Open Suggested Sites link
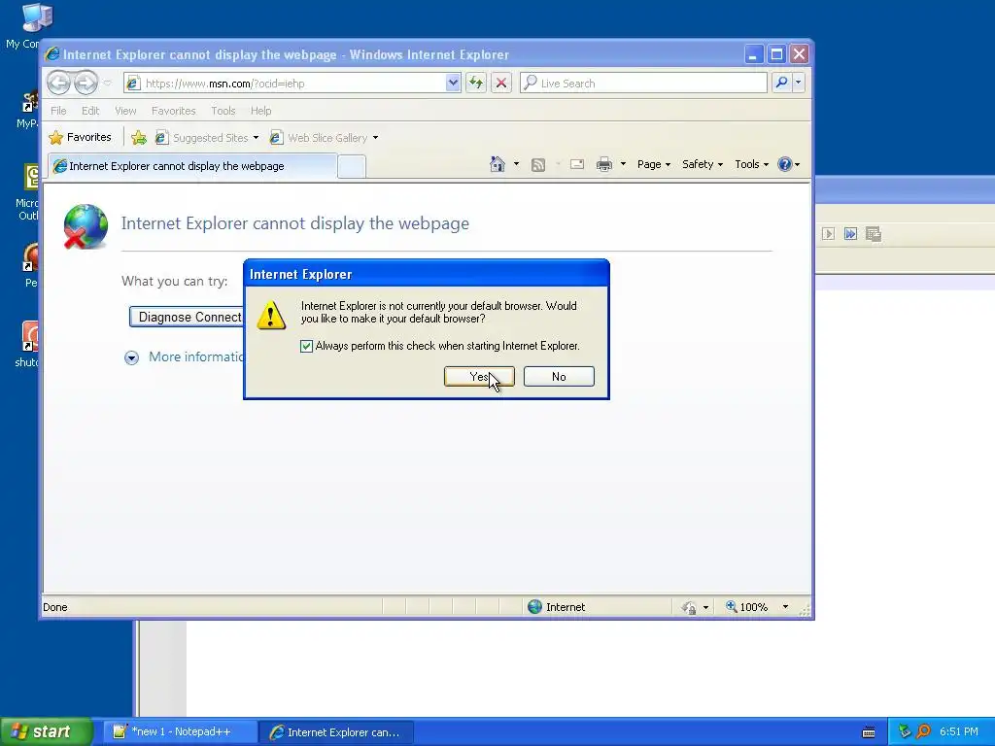The height and width of the screenshot is (746, 995). click(207, 138)
